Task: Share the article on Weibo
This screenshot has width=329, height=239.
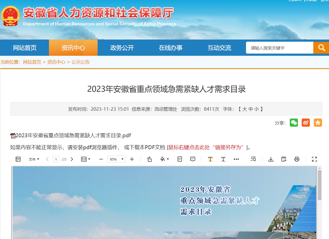Action: pyautogui.click(x=306, y=123)
